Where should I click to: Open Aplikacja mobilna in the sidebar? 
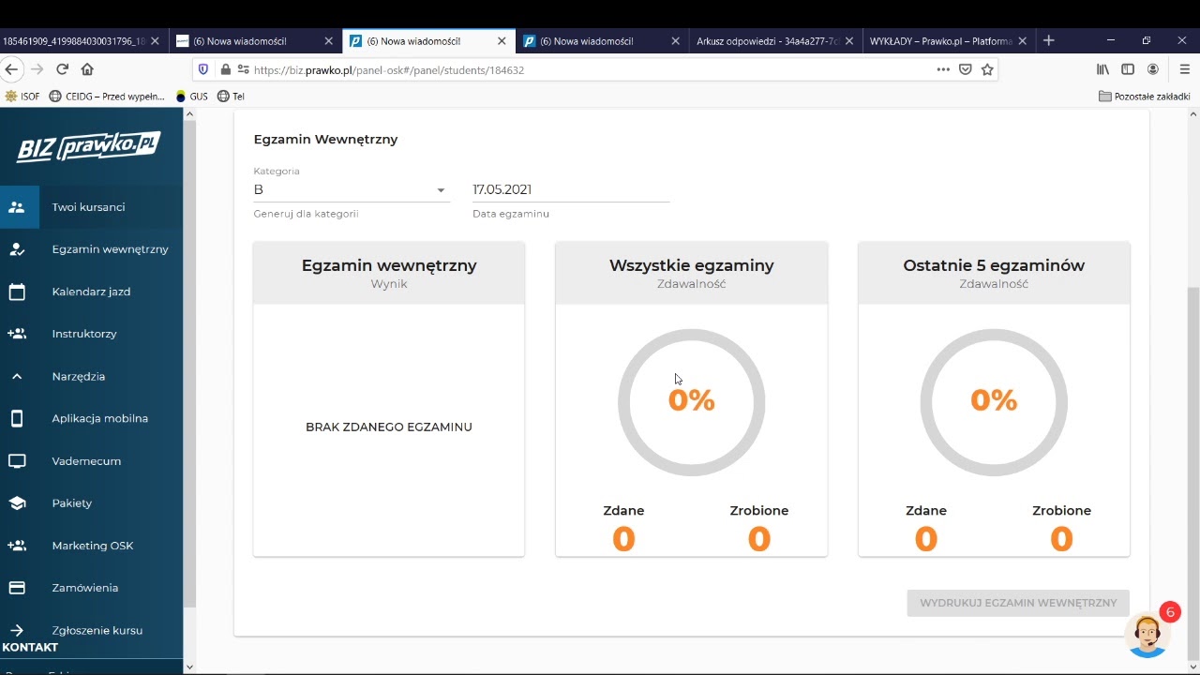pos(91,418)
